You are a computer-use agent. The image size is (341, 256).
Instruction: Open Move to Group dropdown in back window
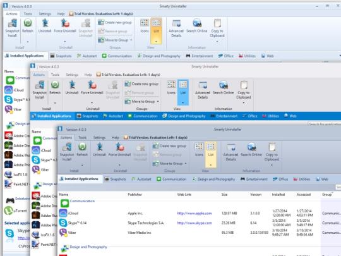(x=115, y=40)
